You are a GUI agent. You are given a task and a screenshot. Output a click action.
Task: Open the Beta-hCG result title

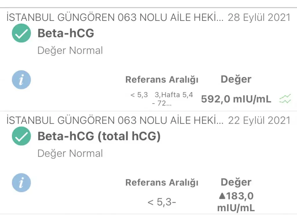click(x=66, y=33)
